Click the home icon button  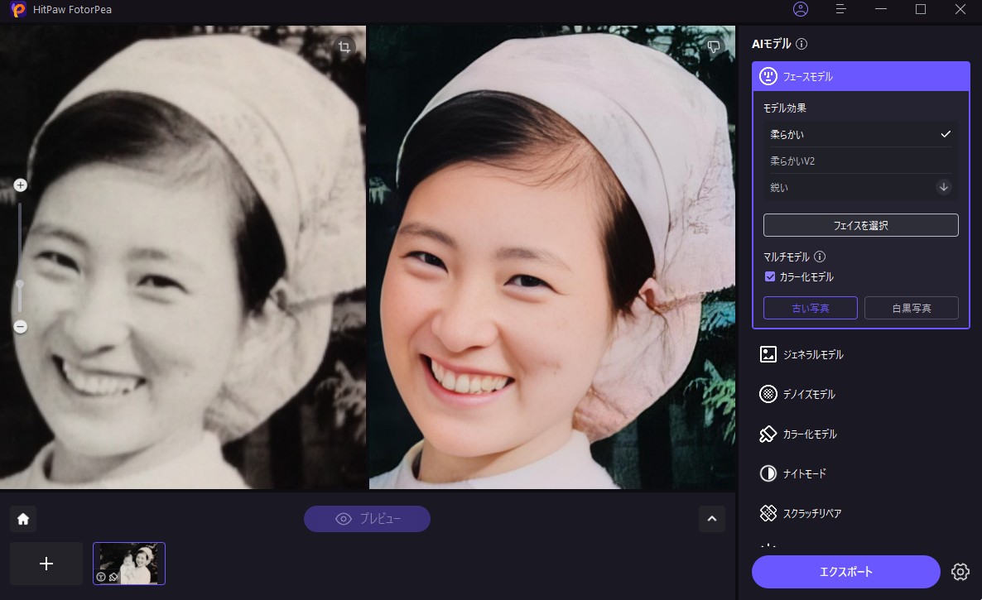tap(23, 519)
